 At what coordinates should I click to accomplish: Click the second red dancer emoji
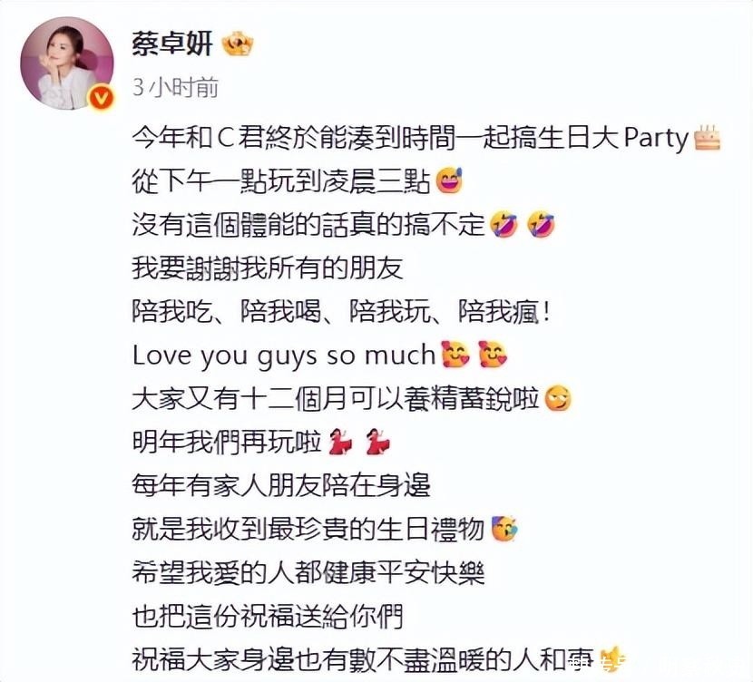(377, 442)
